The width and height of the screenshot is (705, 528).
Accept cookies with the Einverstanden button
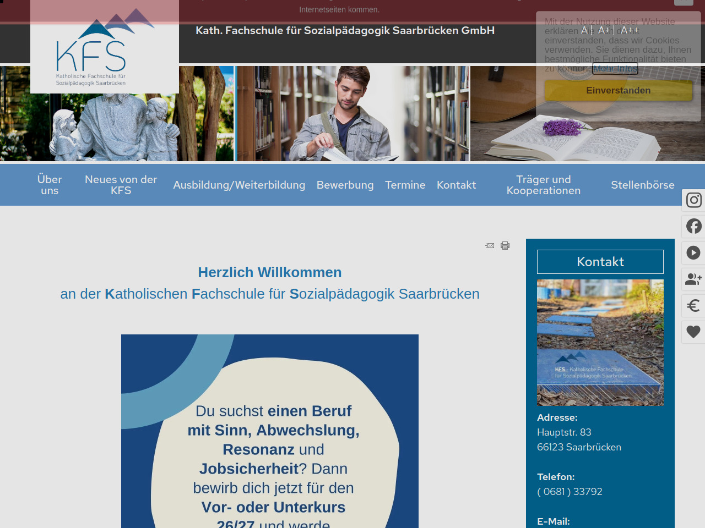click(x=618, y=91)
